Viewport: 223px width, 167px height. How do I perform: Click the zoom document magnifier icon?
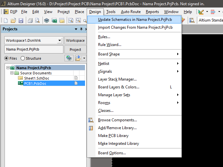tap(71, 21)
